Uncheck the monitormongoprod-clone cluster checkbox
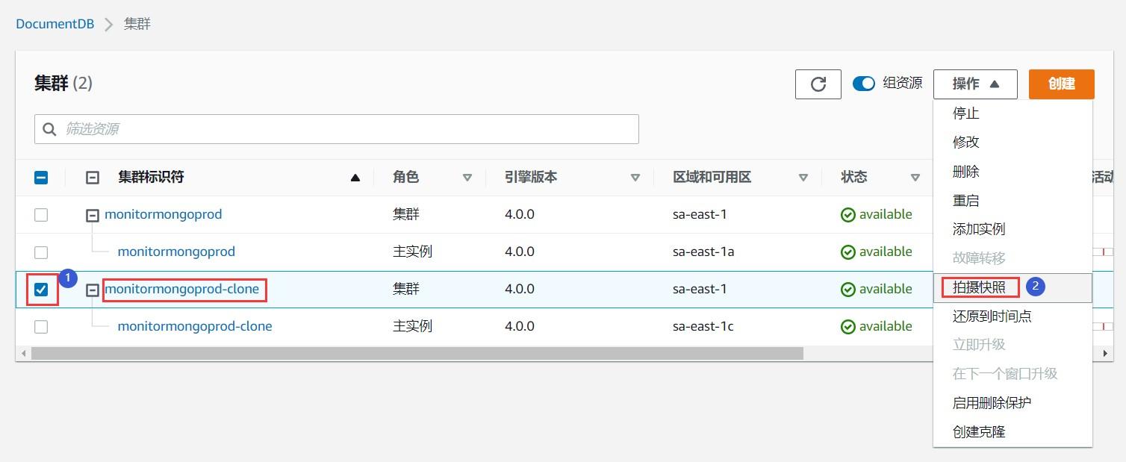This screenshot has height=462, width=1126. 41,289
